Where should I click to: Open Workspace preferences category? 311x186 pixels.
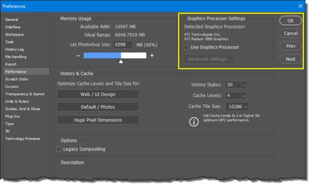click(26, 35)
